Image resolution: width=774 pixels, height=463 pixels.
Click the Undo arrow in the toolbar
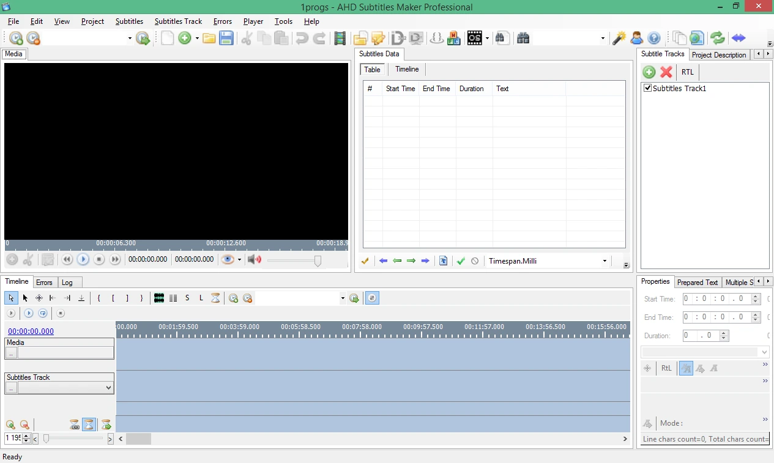(301, 38)
